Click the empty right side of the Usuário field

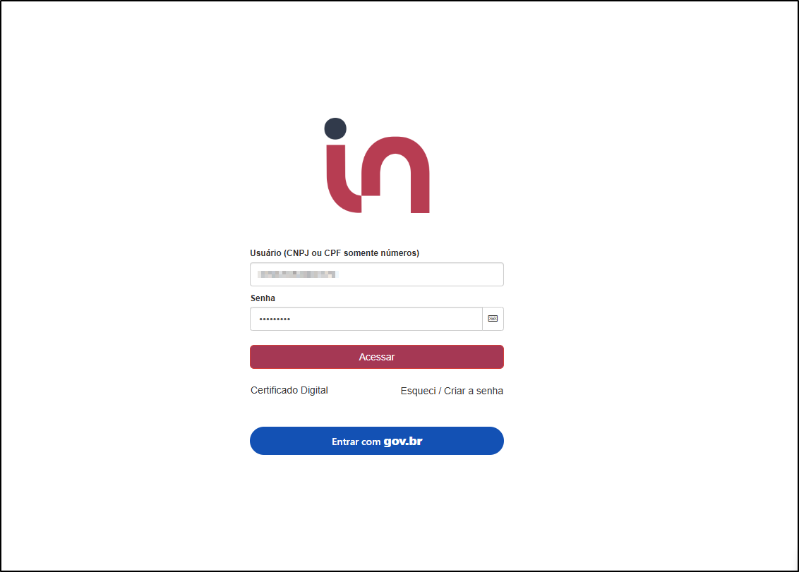pos(423,274)
